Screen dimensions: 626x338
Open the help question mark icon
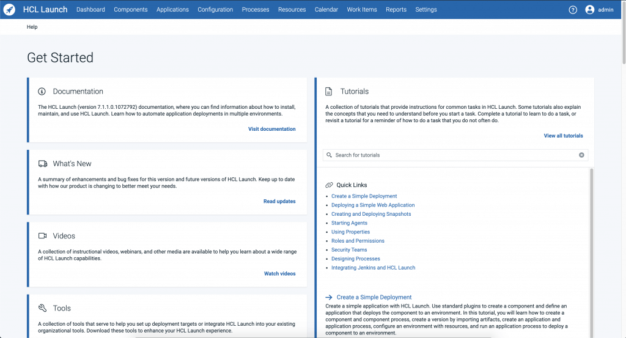573,10
